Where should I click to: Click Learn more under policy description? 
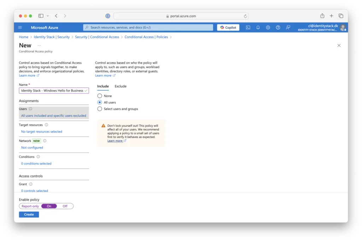coord(29,76)
